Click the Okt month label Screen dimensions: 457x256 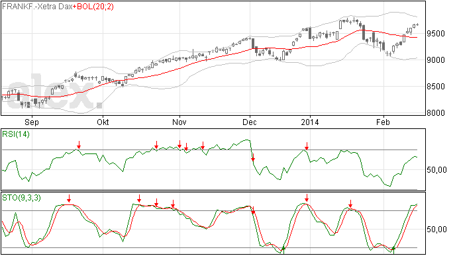point(103,122)
